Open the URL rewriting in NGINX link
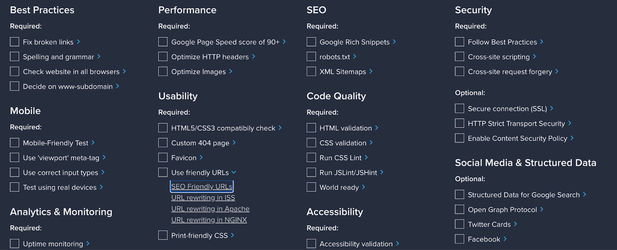This screenshot has width=617, height=250. click(x=209, y=220)
